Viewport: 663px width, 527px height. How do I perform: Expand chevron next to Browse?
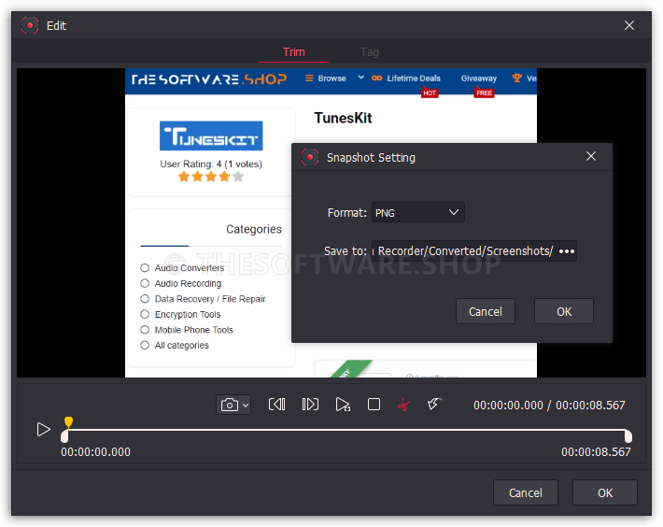click(x=360, y=78)
